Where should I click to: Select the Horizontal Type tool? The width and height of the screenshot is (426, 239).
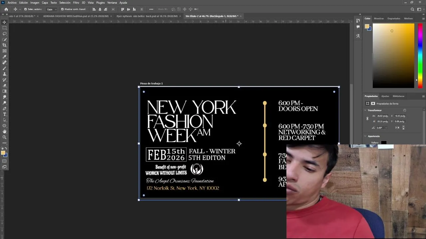[4, 115]
